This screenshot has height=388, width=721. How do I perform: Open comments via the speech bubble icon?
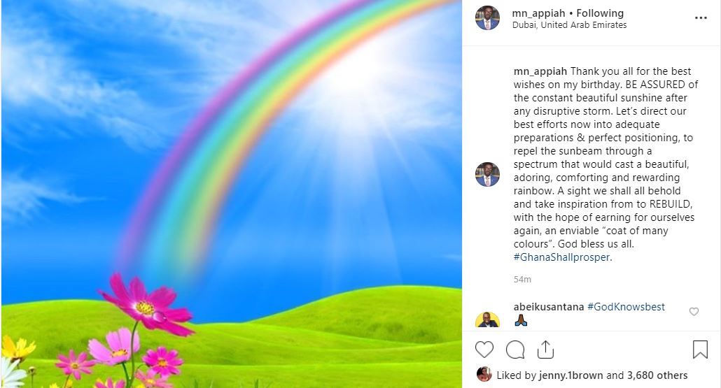[515, 350]
